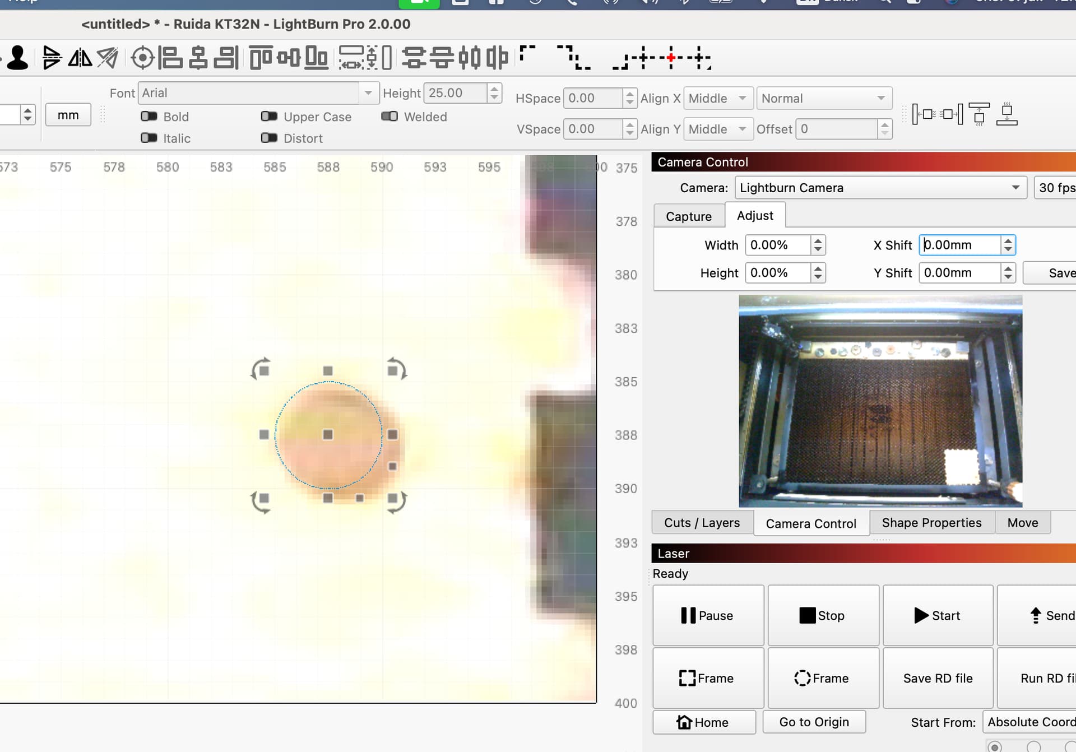
Task: Click the Start laser button
Action: [x=938, y=615]
